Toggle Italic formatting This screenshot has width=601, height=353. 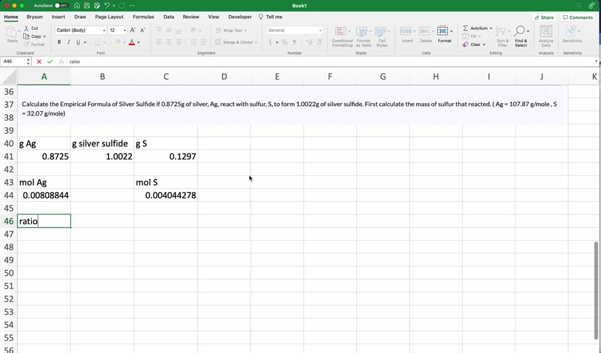[69, 42]
